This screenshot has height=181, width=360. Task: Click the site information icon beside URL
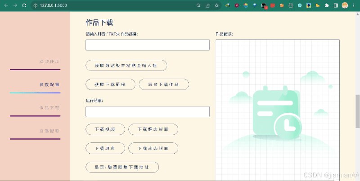pyautogui.click(x=35, y=5)
